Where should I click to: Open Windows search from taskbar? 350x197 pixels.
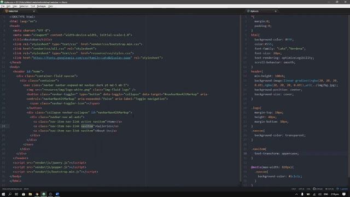[x=10, y=194]
